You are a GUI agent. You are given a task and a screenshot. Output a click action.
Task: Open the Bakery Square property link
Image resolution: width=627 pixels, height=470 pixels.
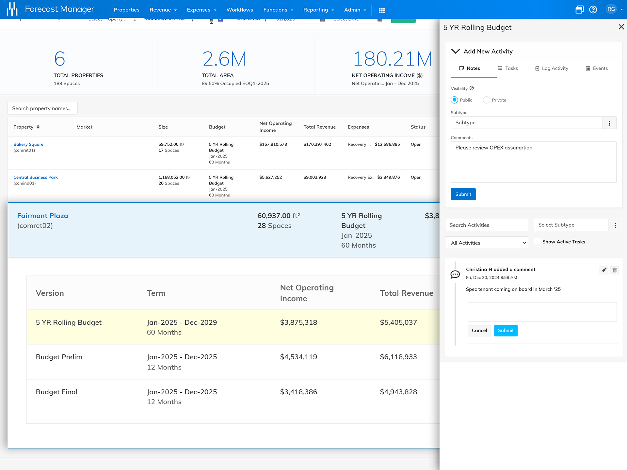click(28, 144)
